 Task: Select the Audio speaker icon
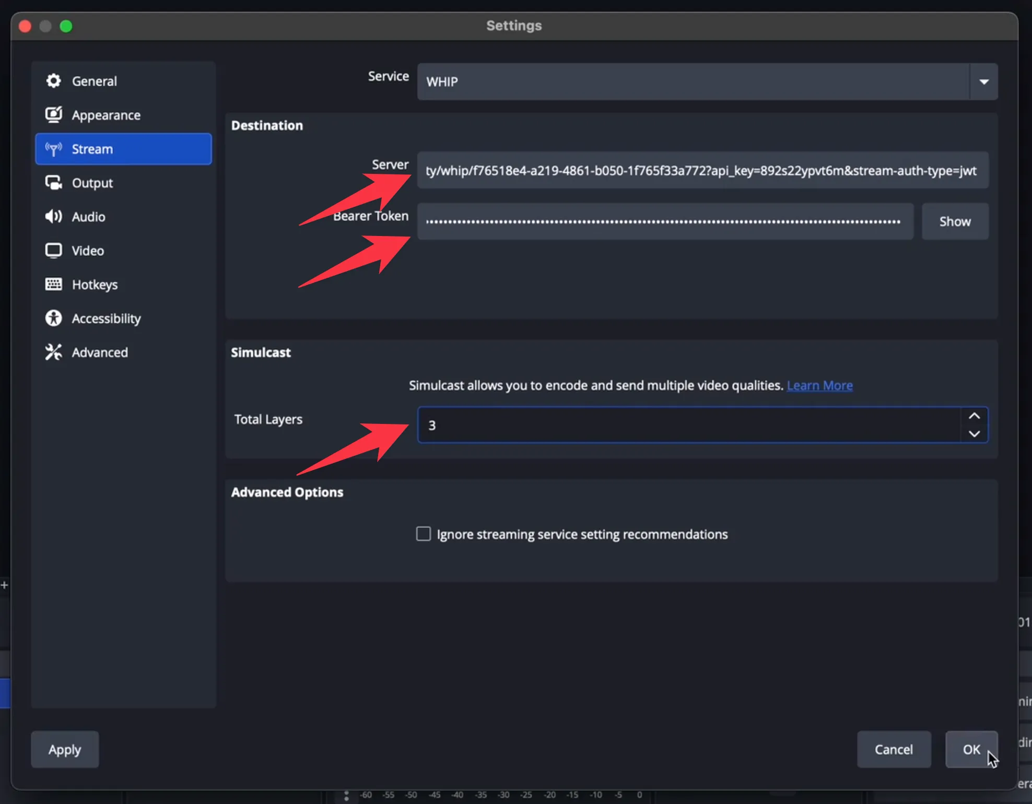pyautogui.click(x=54, y=217)
